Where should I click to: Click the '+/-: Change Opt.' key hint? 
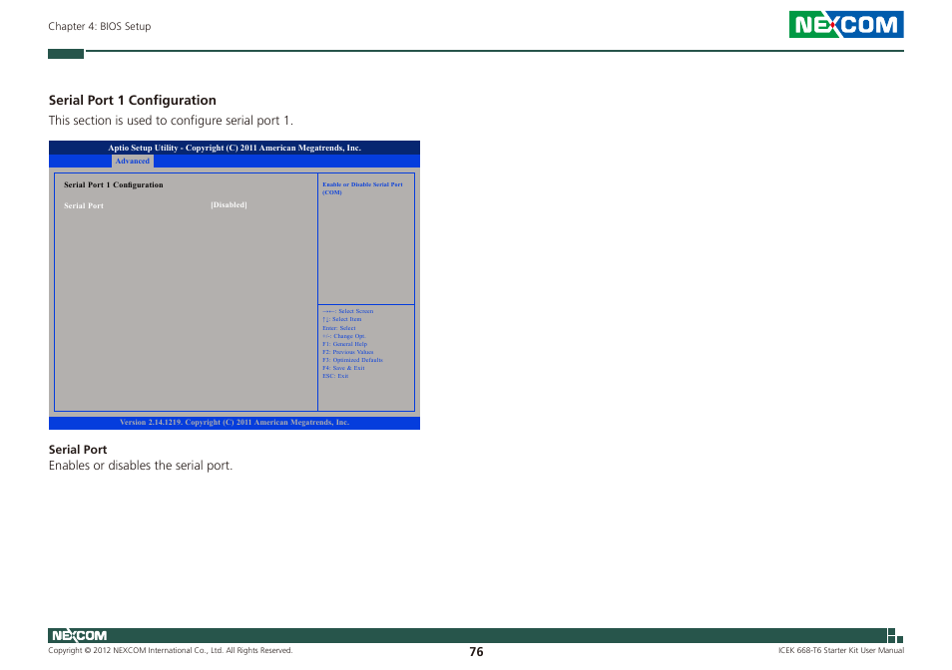coord(344,336)
